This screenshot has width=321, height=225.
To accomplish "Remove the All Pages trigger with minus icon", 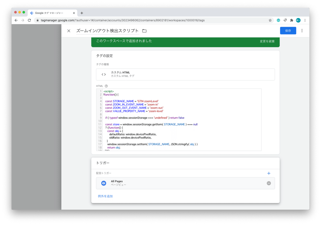I will point(269,183).
